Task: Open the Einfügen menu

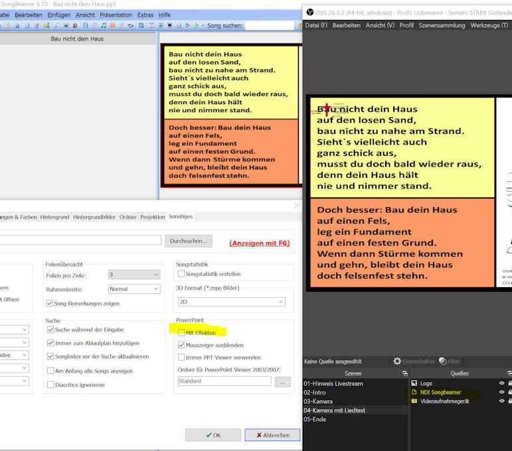Action: [59, 15]
